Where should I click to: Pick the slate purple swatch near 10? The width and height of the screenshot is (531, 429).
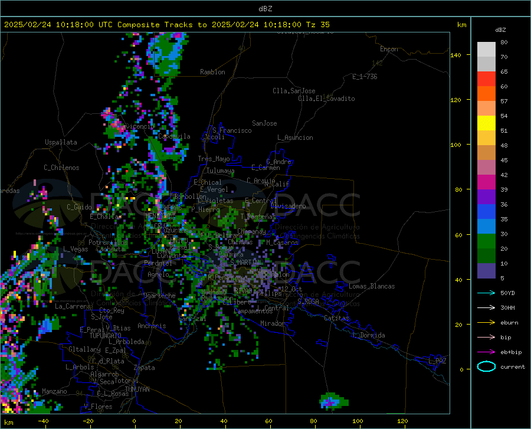pos(486,271)
